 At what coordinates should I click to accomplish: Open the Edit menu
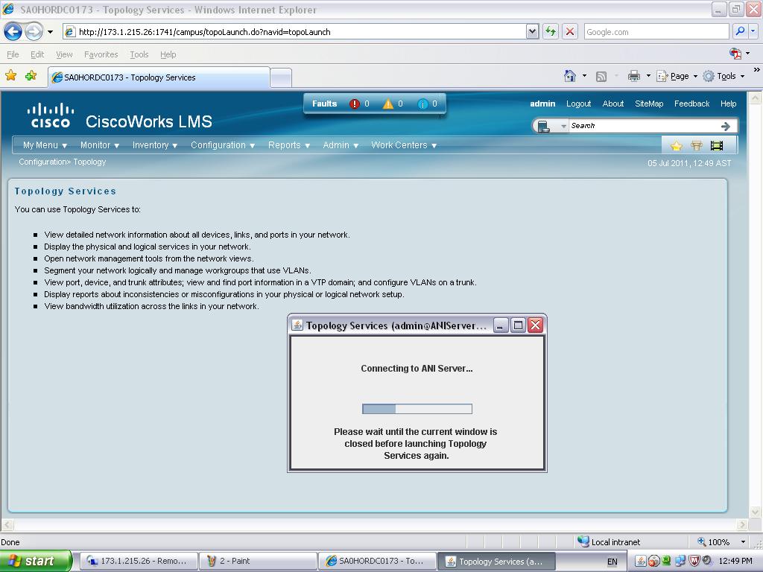coord(37,54)
